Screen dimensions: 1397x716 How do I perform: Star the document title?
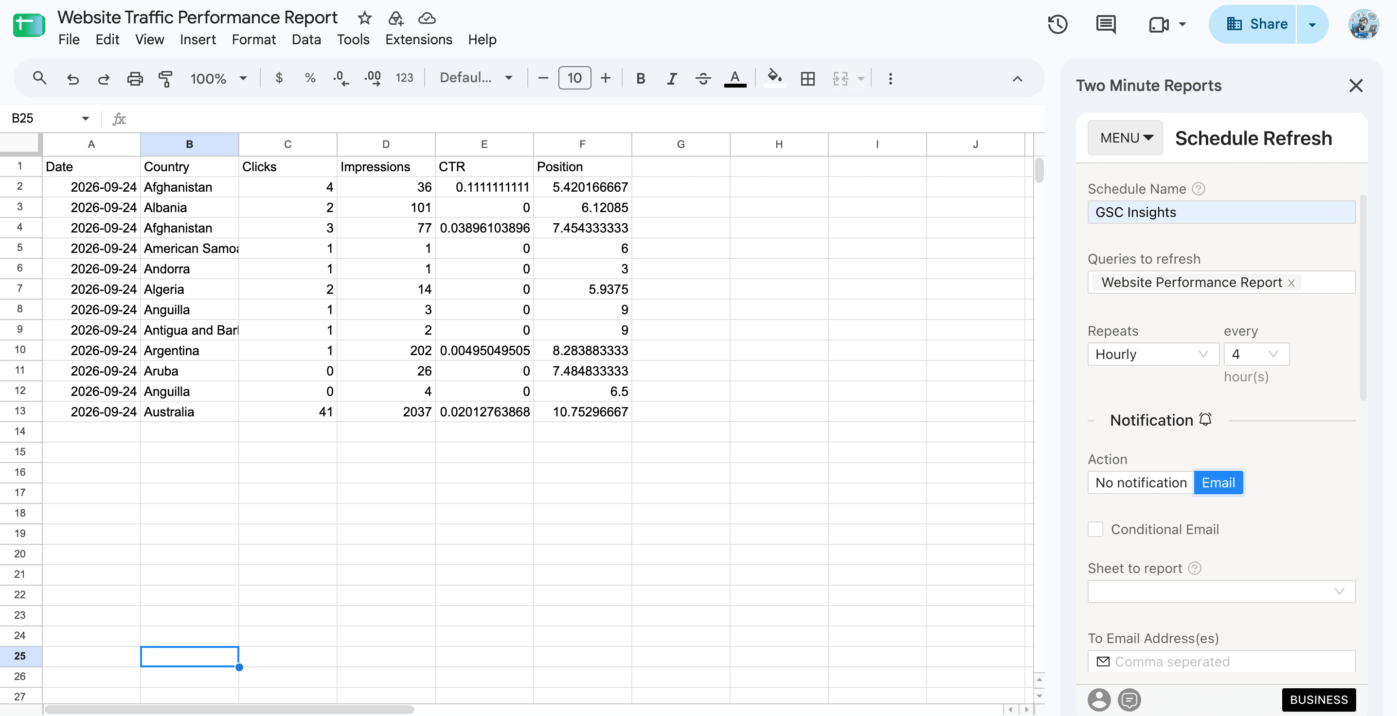point(364,18)
